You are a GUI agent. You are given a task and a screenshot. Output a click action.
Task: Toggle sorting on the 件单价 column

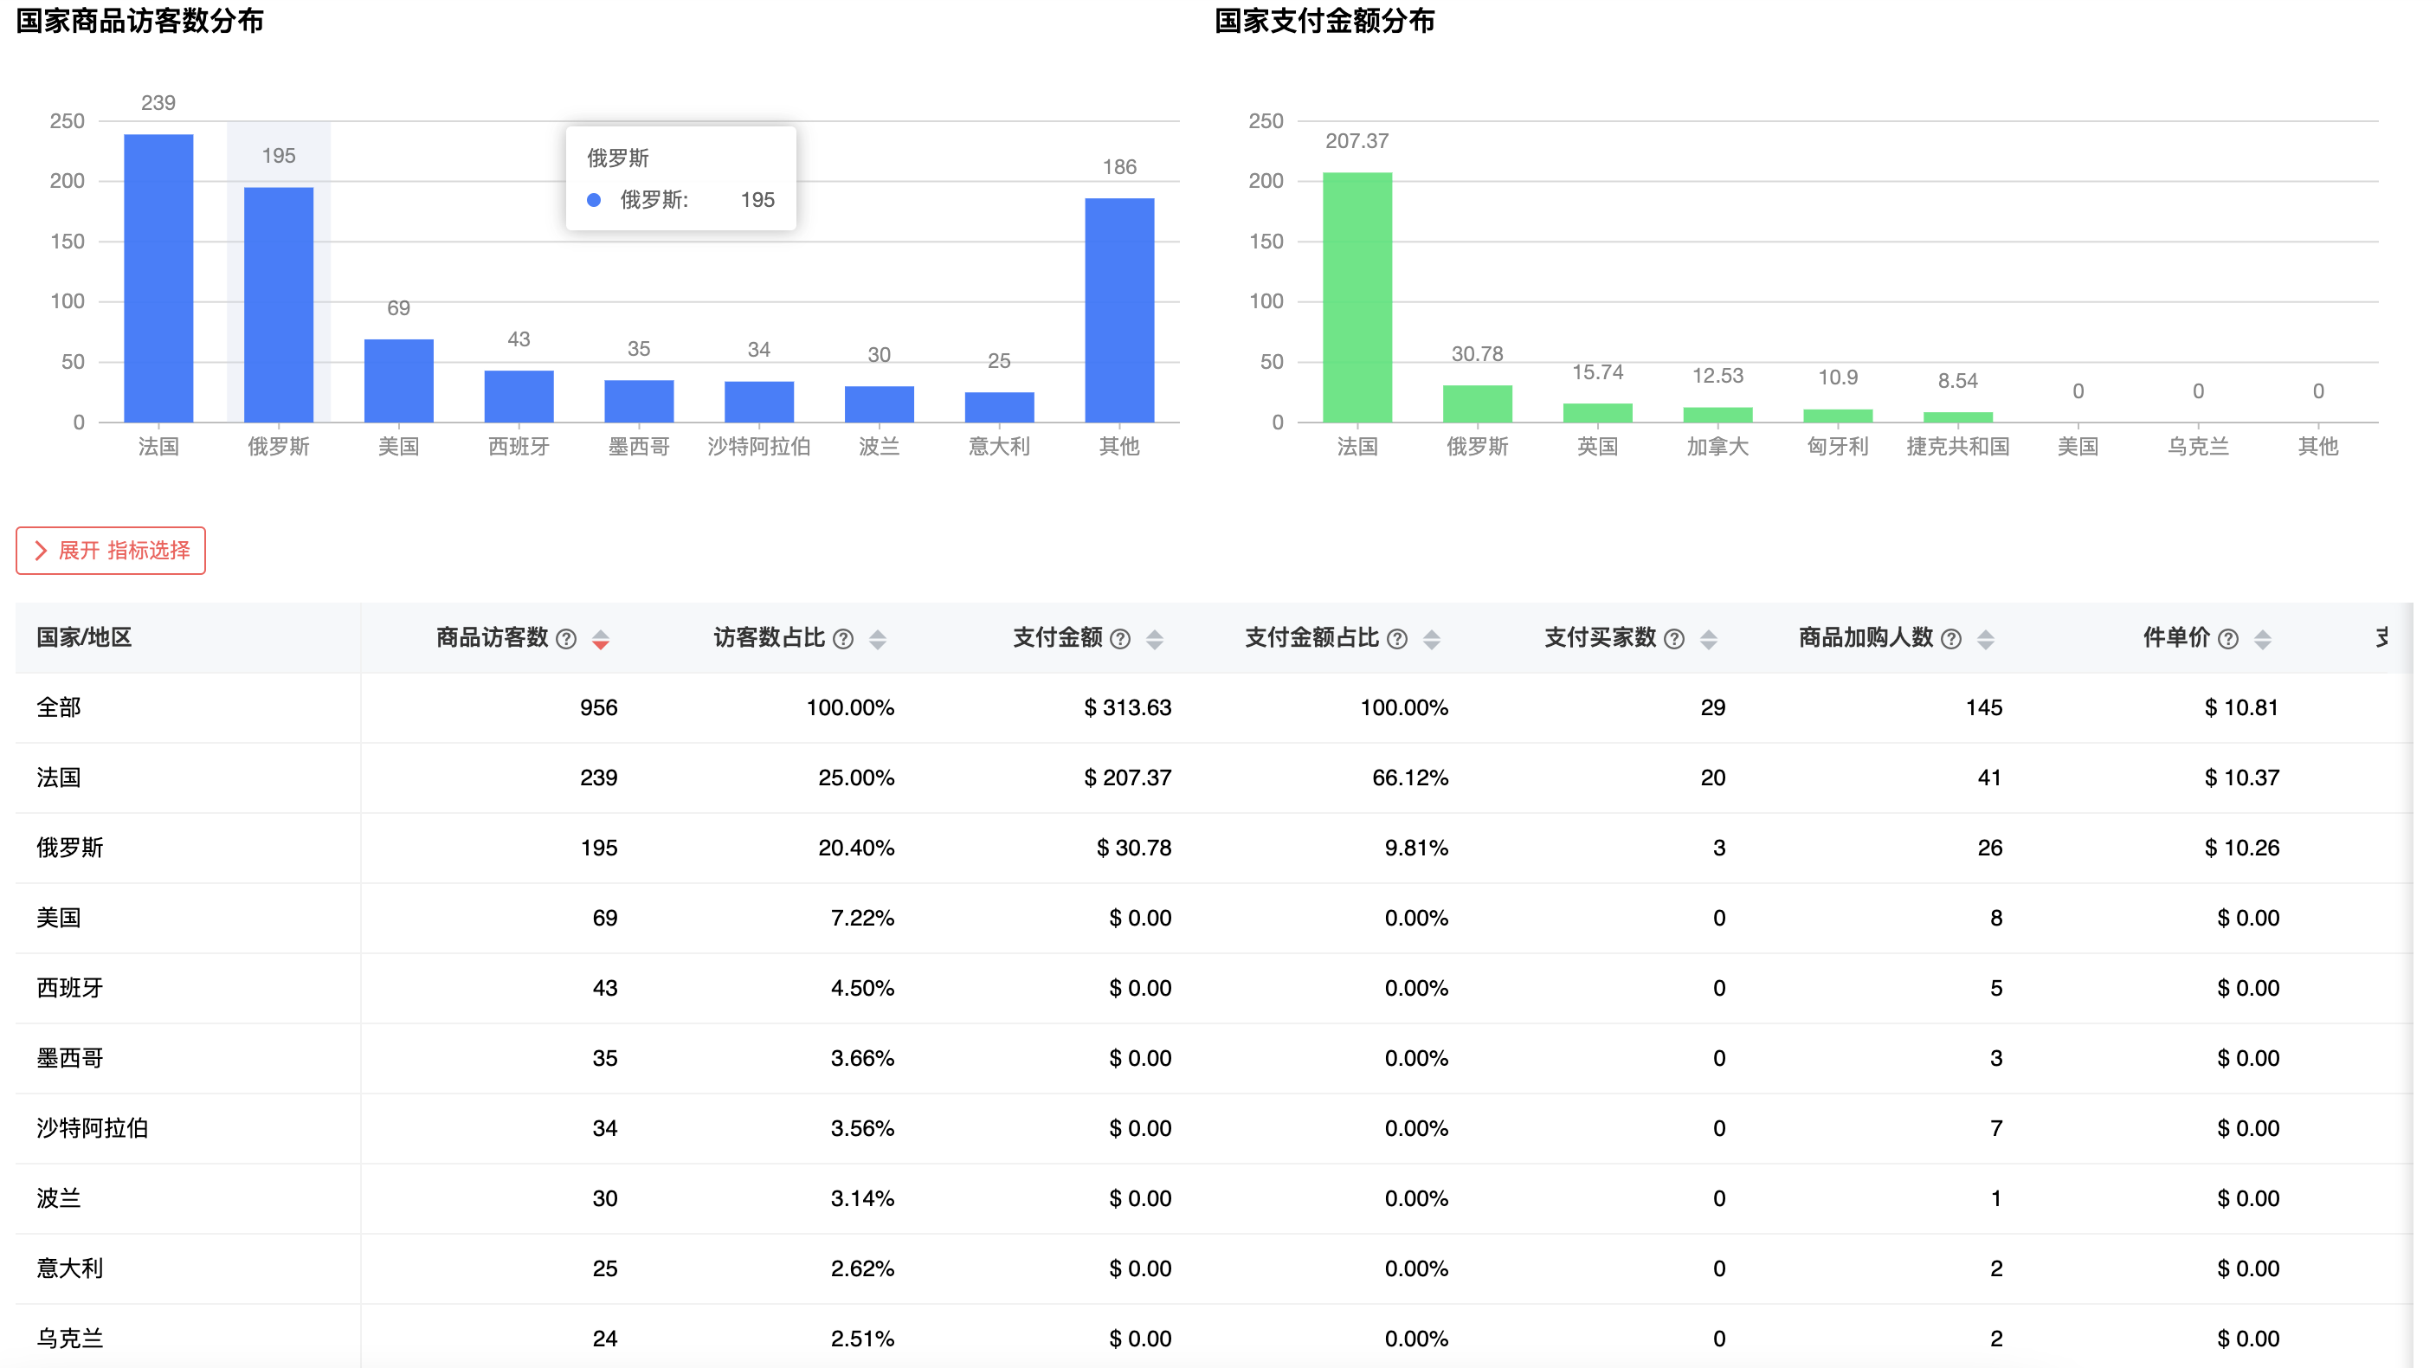tap(2262, 639)
